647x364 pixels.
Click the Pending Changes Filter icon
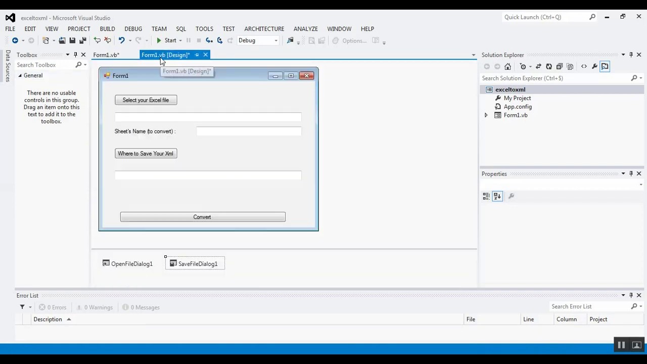(523, 66)
